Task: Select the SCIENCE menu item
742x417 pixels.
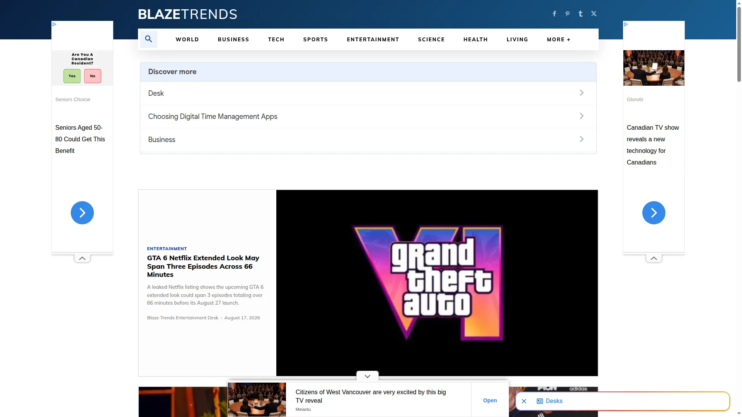Action: point(431,39)
